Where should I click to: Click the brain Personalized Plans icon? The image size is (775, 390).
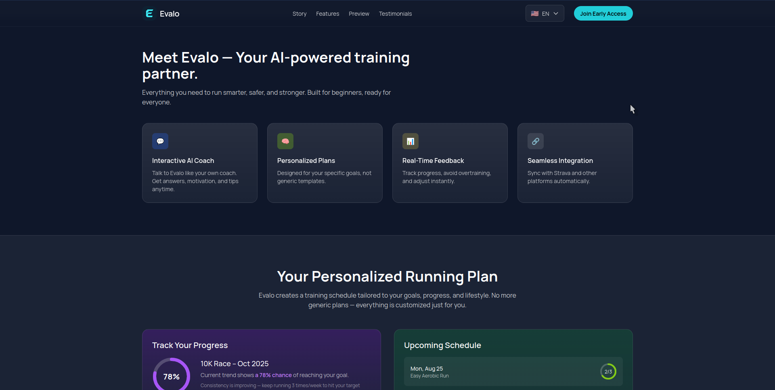tap(285, 141)
